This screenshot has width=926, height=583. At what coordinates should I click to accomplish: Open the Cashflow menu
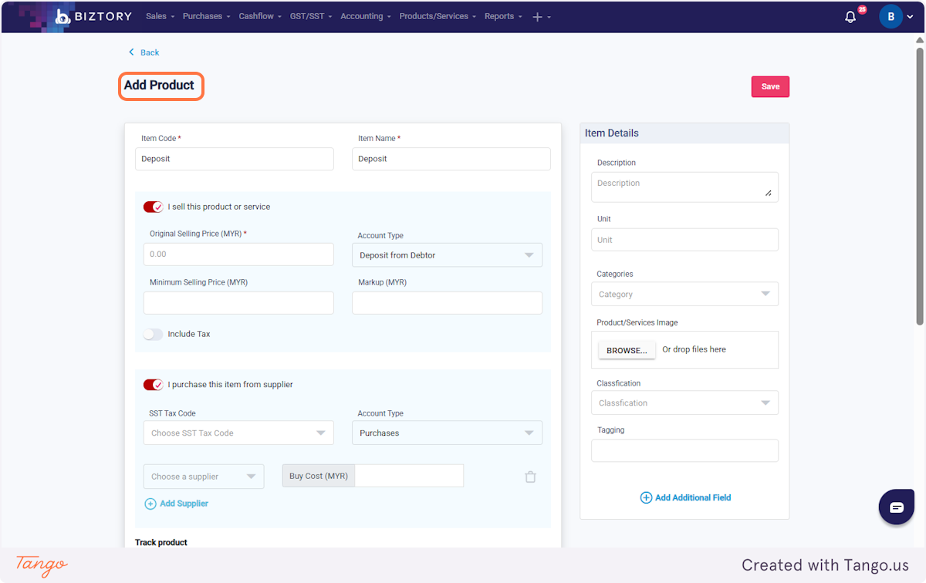(x=260, y=16)
